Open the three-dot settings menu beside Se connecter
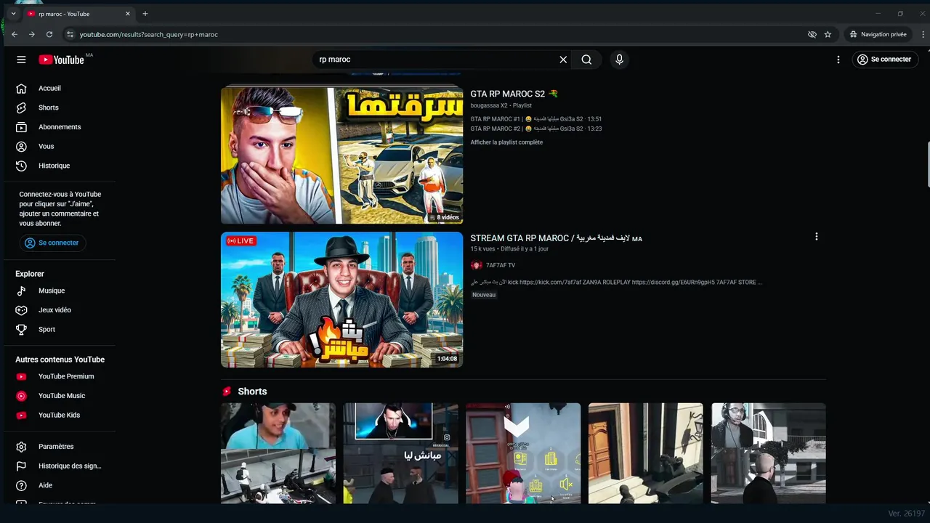Viewport: 930px width, 523px height. pos(838,60)
